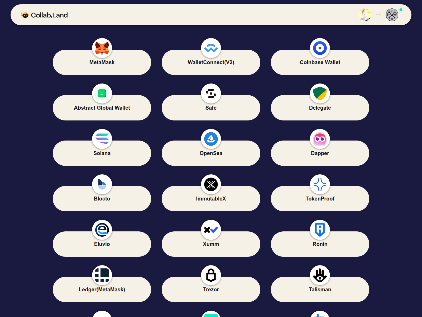Viewport: 422px width, 317px height.
Task: Select the Blocto wallet button
Action: (102, 199)
